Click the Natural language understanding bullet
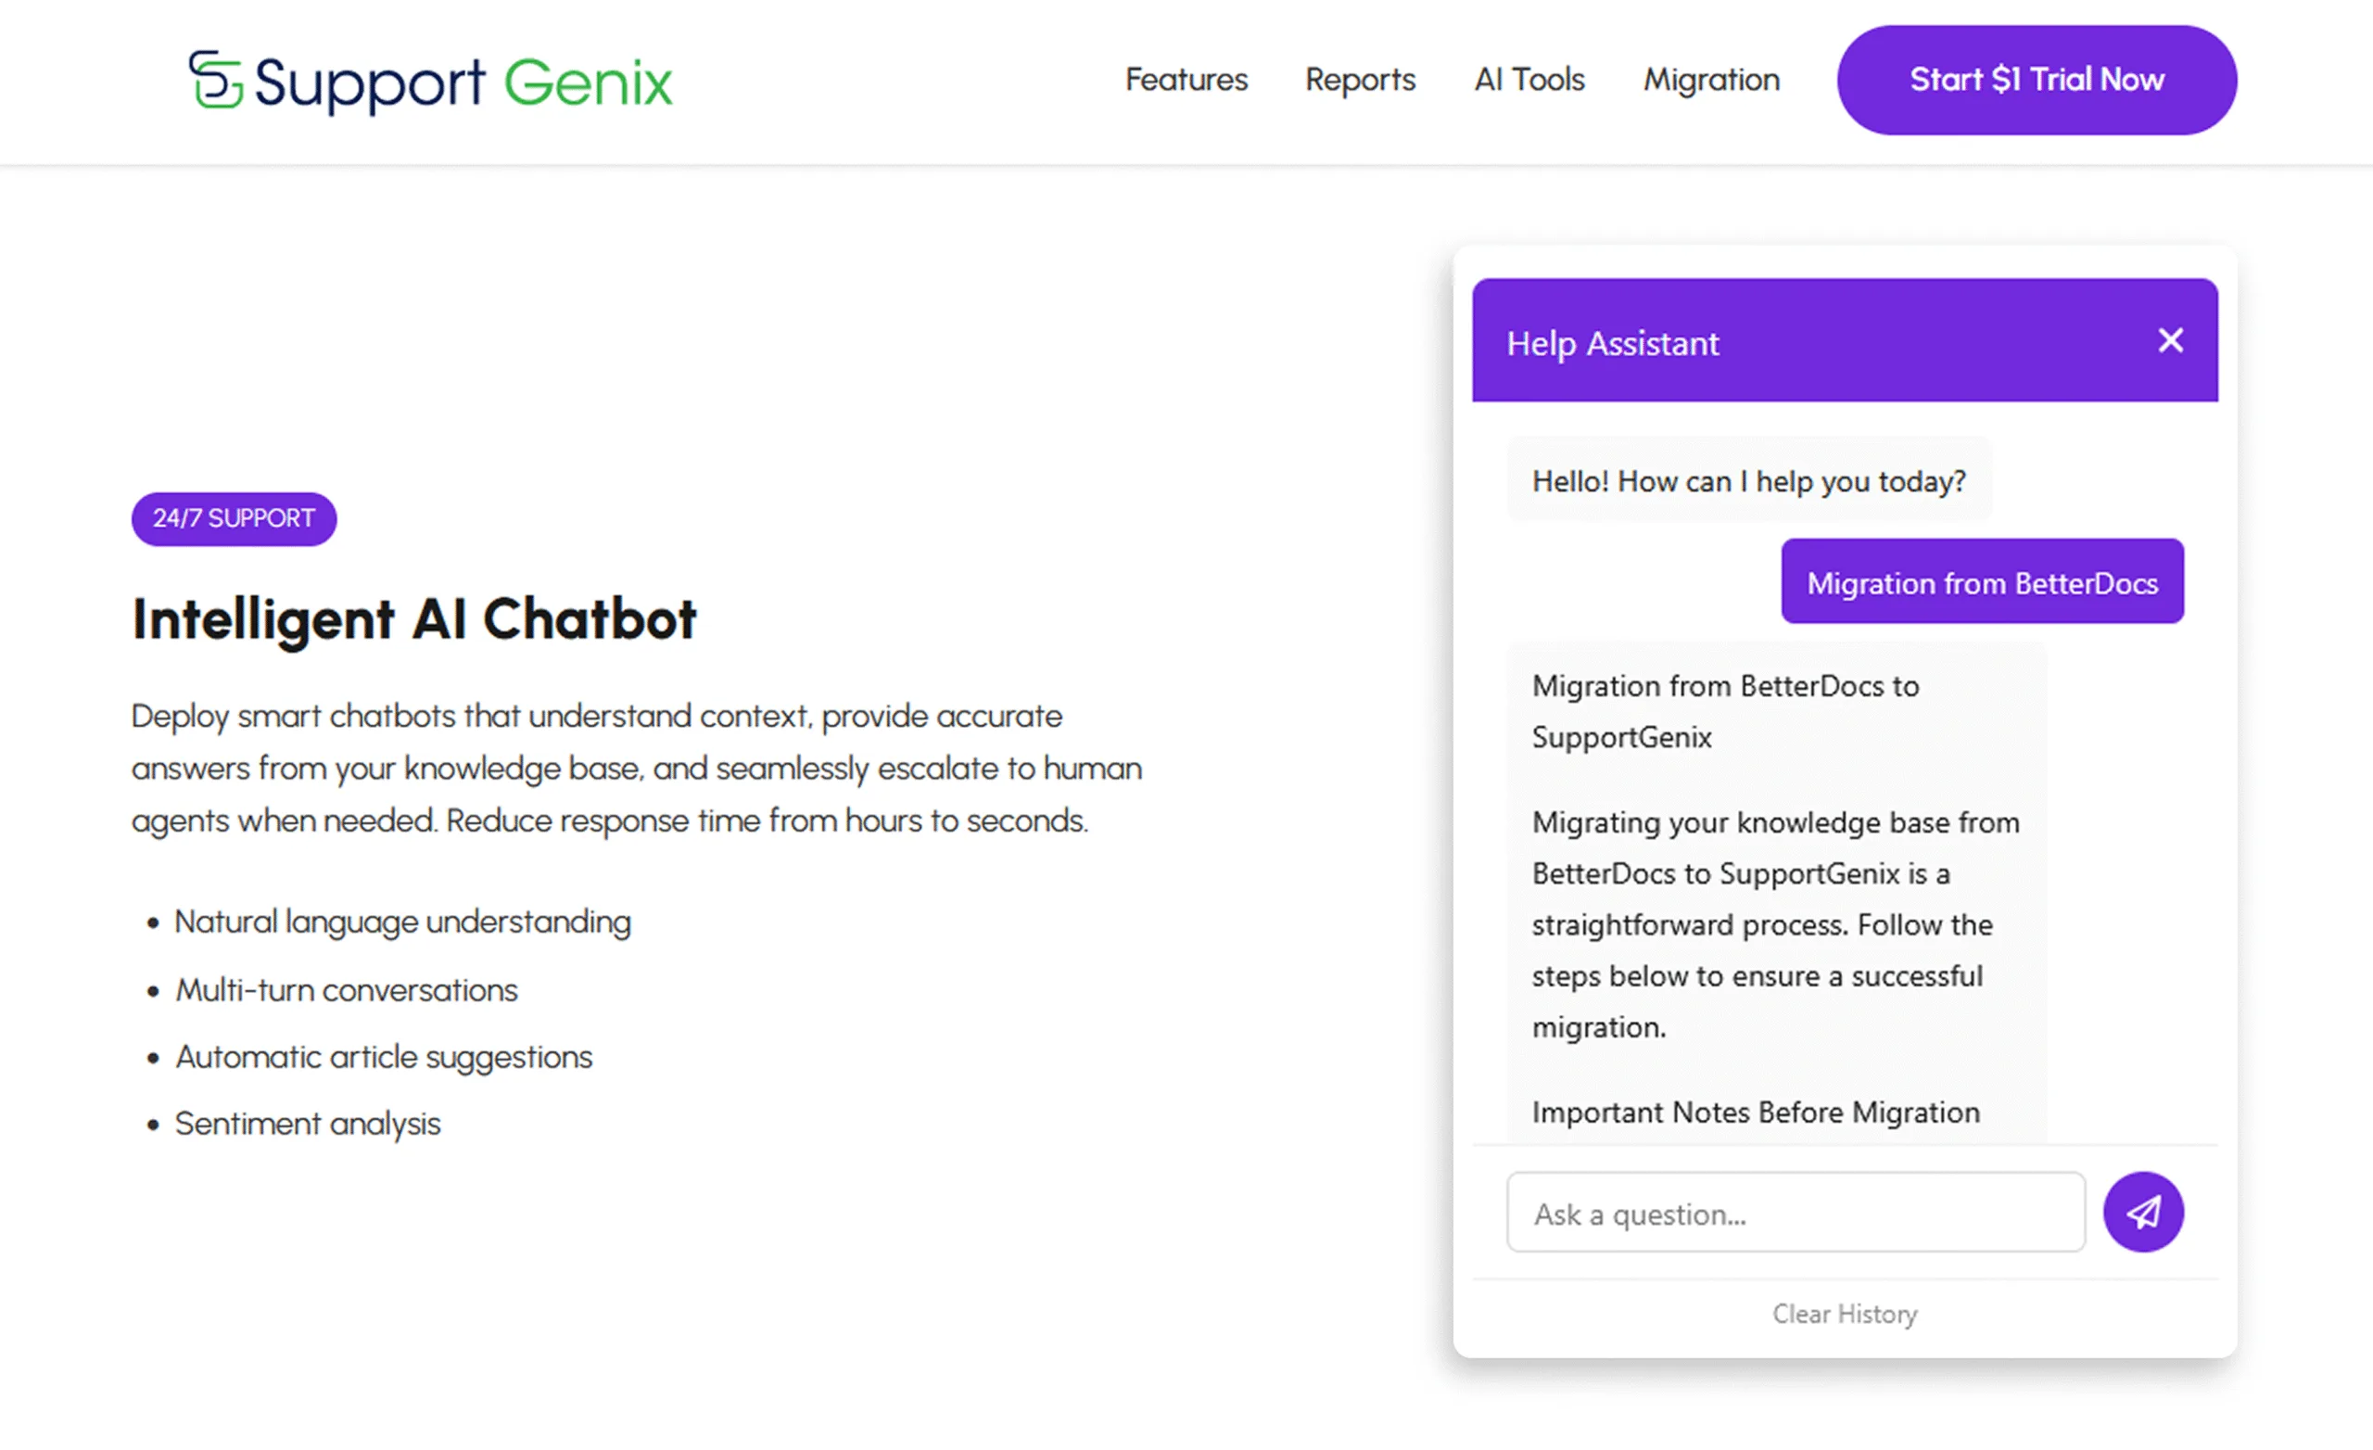Image resolution: width=2373 pixels, height=1450 pixels. 402,922
